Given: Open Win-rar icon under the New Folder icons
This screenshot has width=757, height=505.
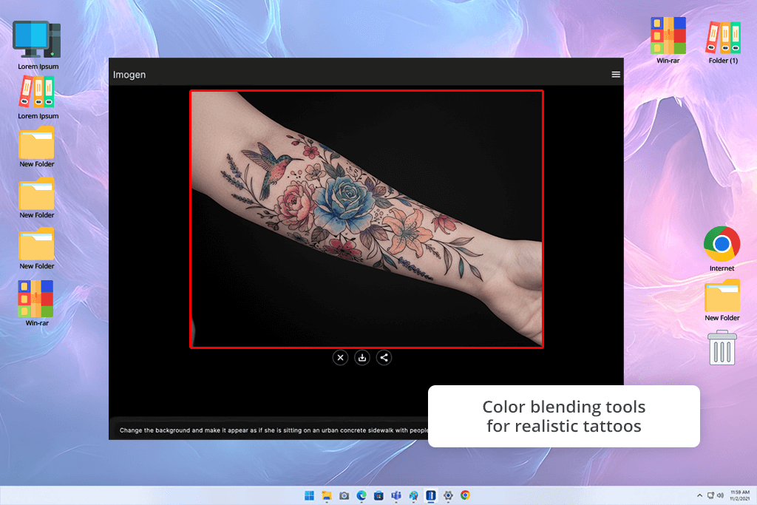Looking at the screenshot, I should tap(37, 303).
